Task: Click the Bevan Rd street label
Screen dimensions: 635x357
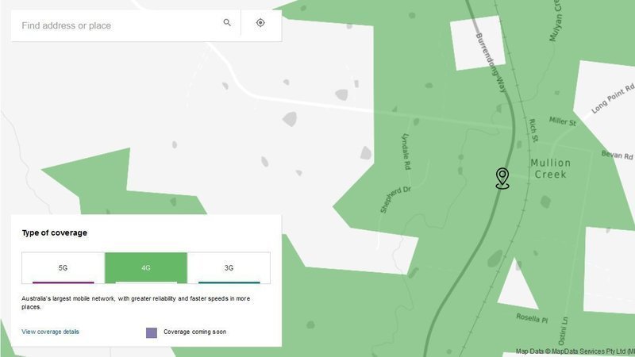Action: pyautogui.click(x=617, y=154)
